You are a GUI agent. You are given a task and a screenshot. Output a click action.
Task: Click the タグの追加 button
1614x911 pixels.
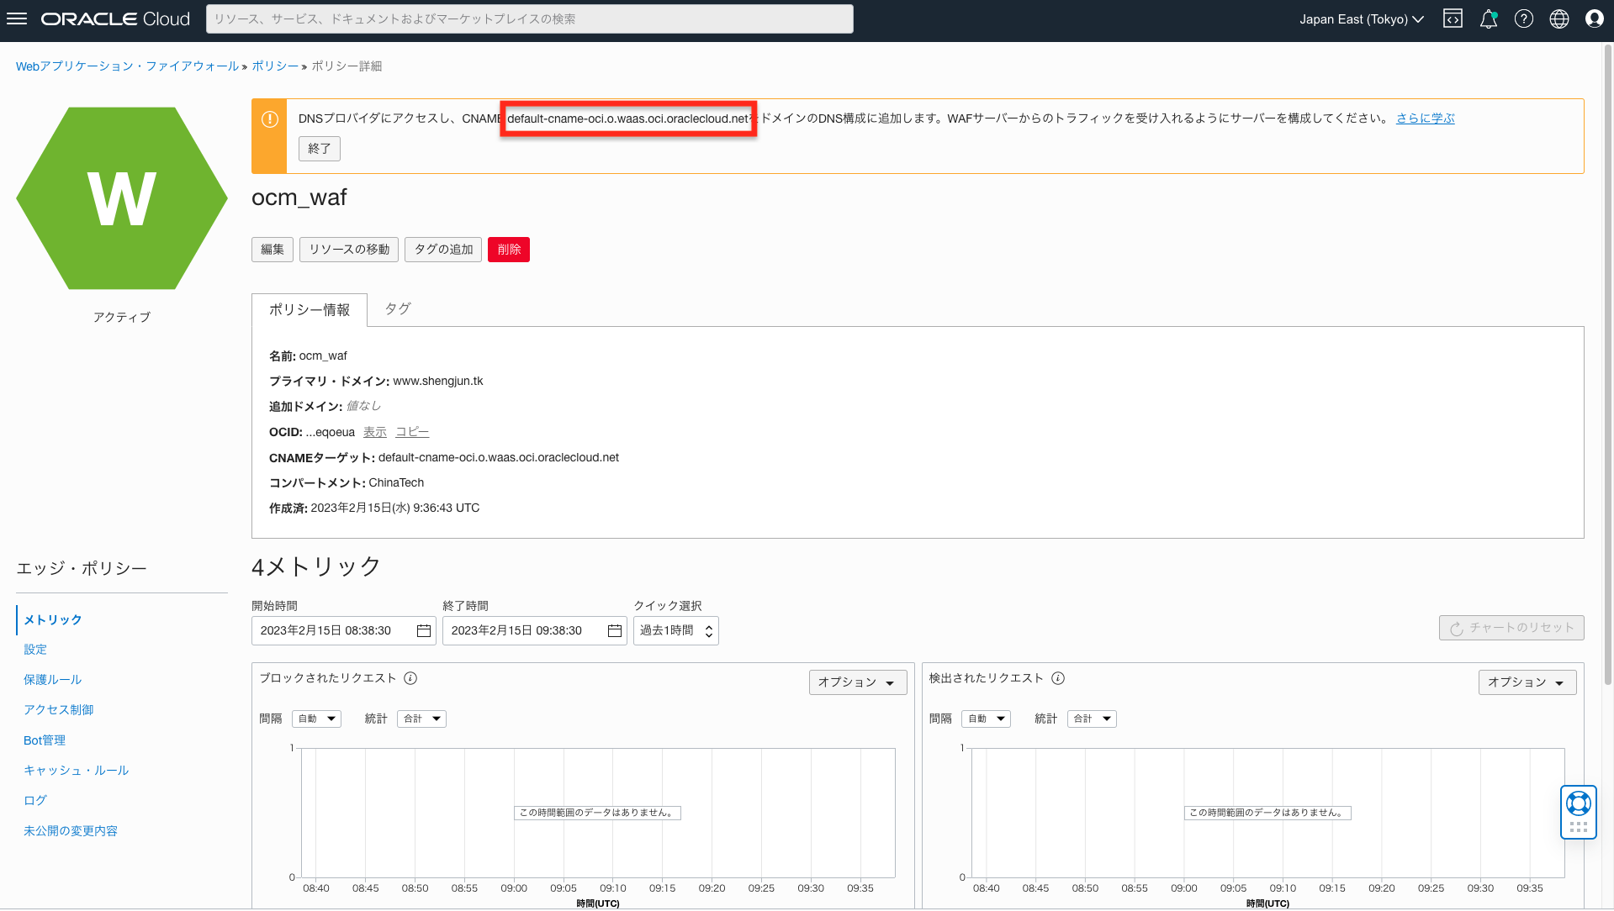click(x=443, y=250)
